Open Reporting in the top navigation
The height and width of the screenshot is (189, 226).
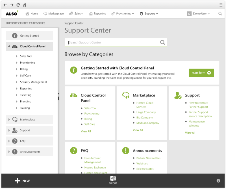pyautogui.click(x=97, y=14)
